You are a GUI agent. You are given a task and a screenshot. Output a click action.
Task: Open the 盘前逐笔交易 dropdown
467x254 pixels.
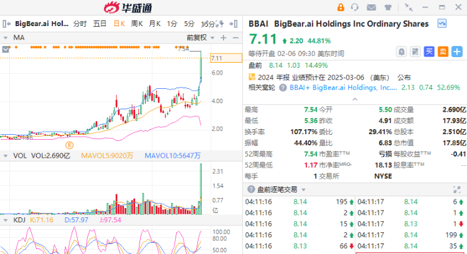tap(303, 189)
